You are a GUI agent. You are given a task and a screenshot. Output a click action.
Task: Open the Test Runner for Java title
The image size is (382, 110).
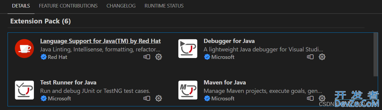68,82
